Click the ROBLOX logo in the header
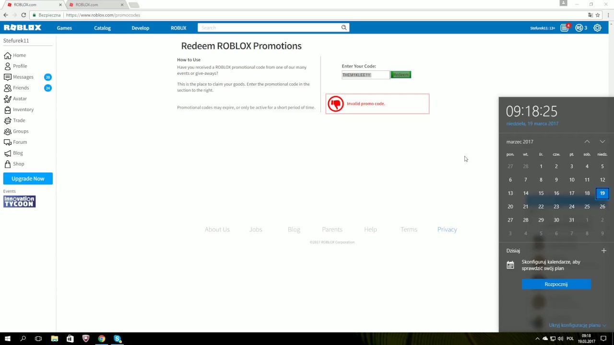Viewport: 614px width, 345px height. (23, 28)
